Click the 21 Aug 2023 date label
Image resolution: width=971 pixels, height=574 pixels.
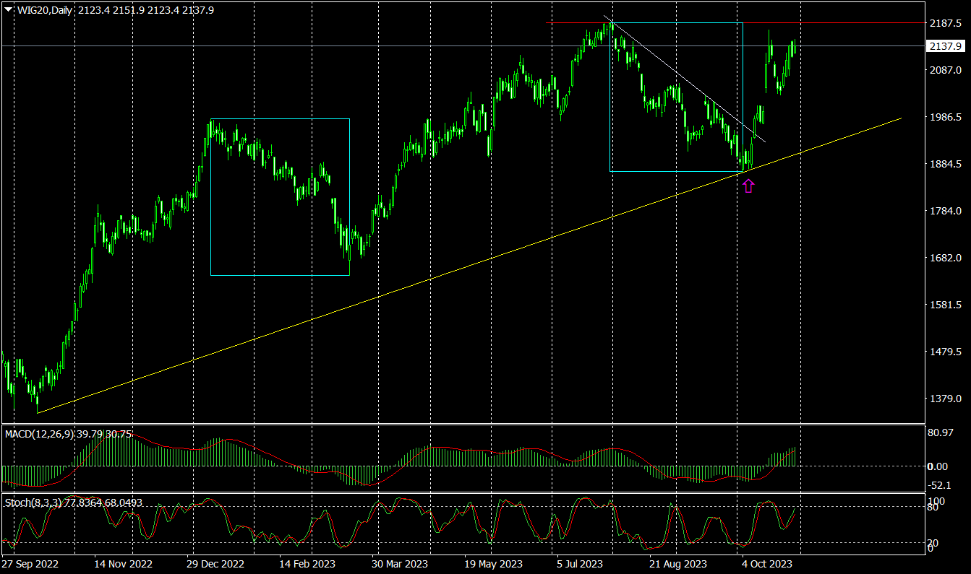[677, 564]
